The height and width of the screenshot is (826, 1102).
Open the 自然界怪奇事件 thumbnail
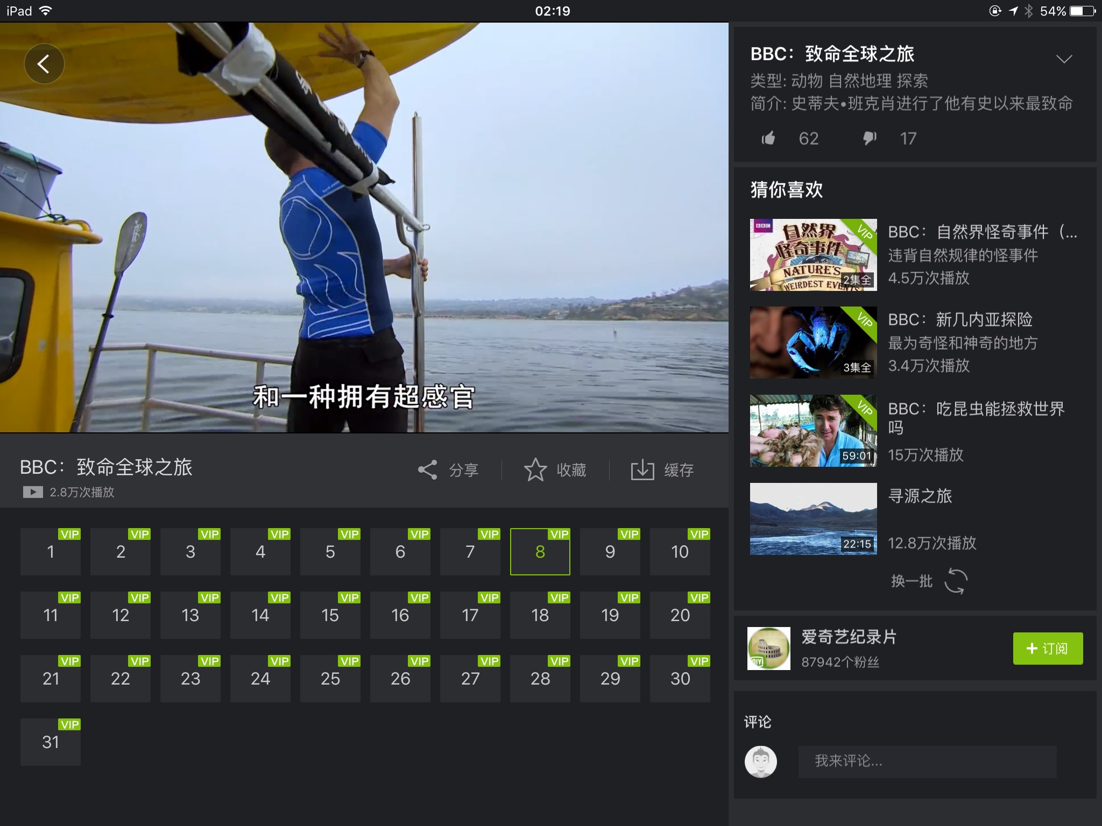[814, 255]
